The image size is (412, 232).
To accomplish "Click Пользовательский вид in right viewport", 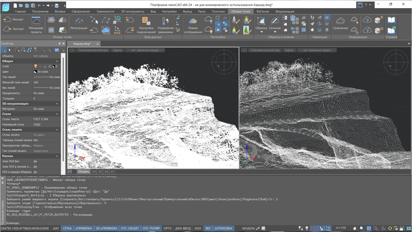I will click(265, 50).
